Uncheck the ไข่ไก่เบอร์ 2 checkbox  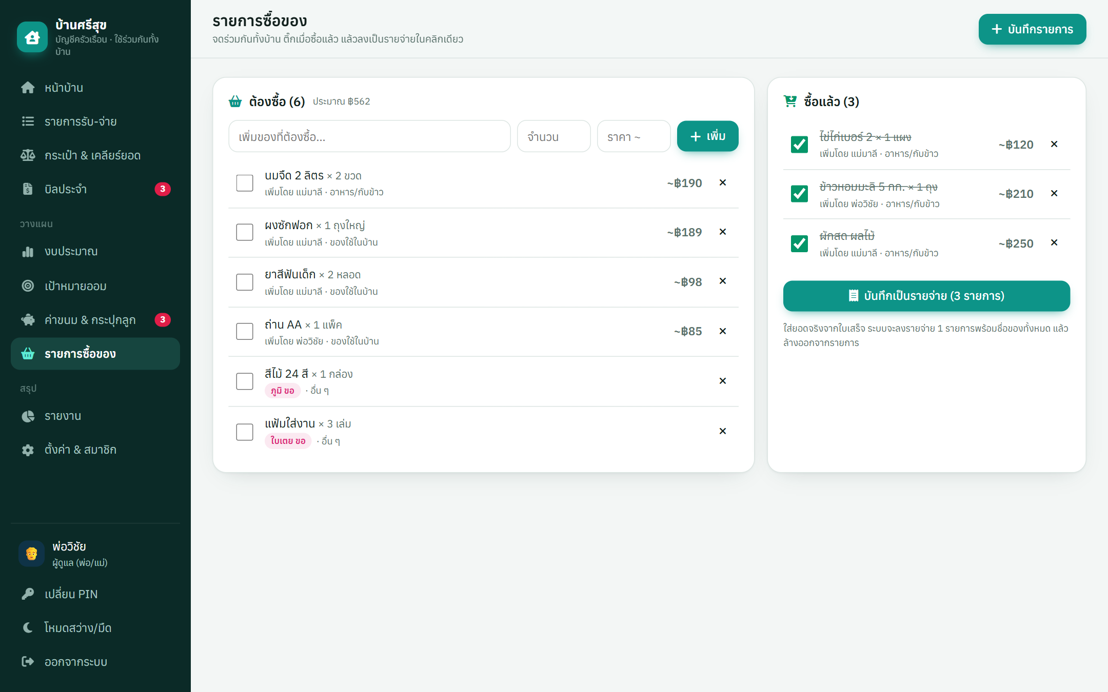pyautogui.click(x=799, y=145)
